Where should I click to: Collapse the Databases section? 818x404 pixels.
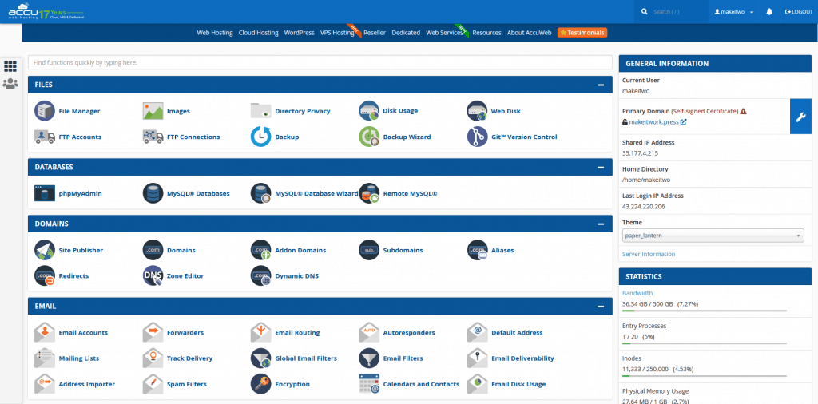600,167
